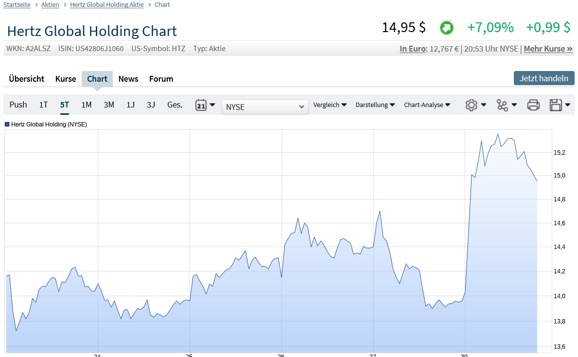
Task: Select the 1M time range
Action: pyautogui.click(x=87, y=105)
